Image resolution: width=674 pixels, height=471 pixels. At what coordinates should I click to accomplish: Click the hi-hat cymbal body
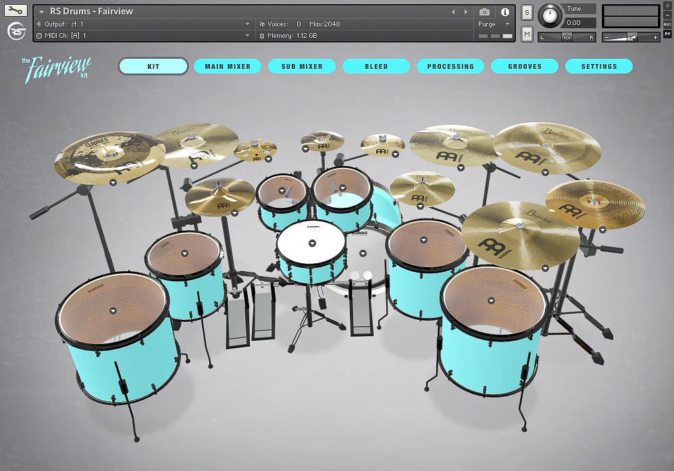pyautogui.click(x=219, y=198)
